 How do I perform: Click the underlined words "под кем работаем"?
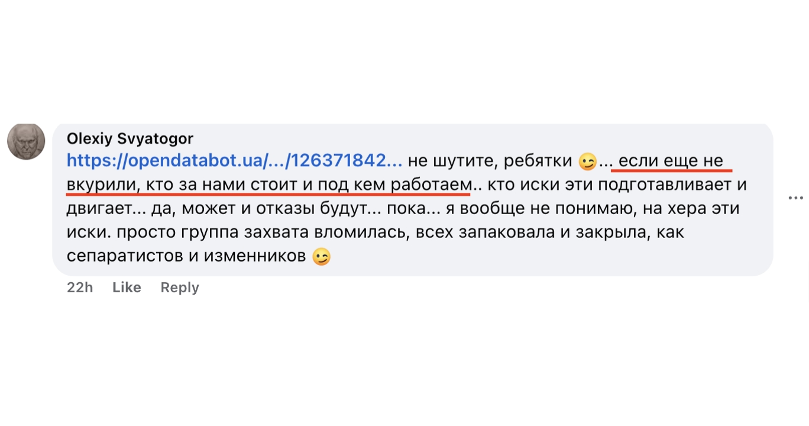coord(395,185)
